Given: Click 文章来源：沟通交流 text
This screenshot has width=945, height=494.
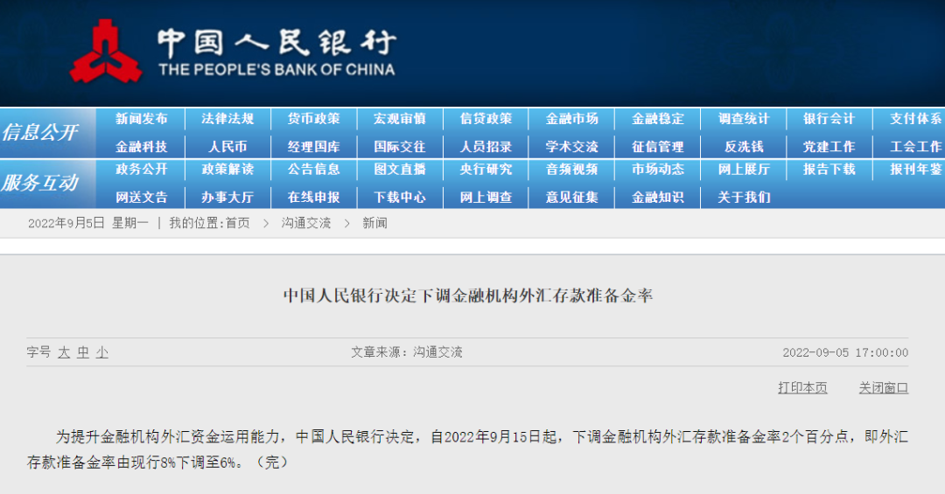Looking at the screenshot, I should 407,351.
